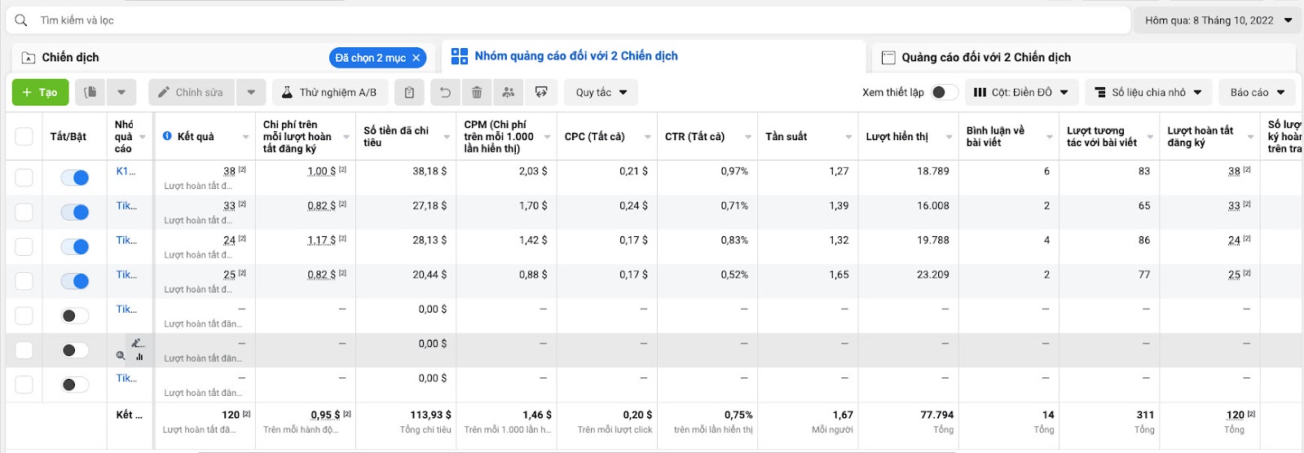Open the Báo cáo dropdown
Screen dimensions: 1304x453
coord(1257,93)
